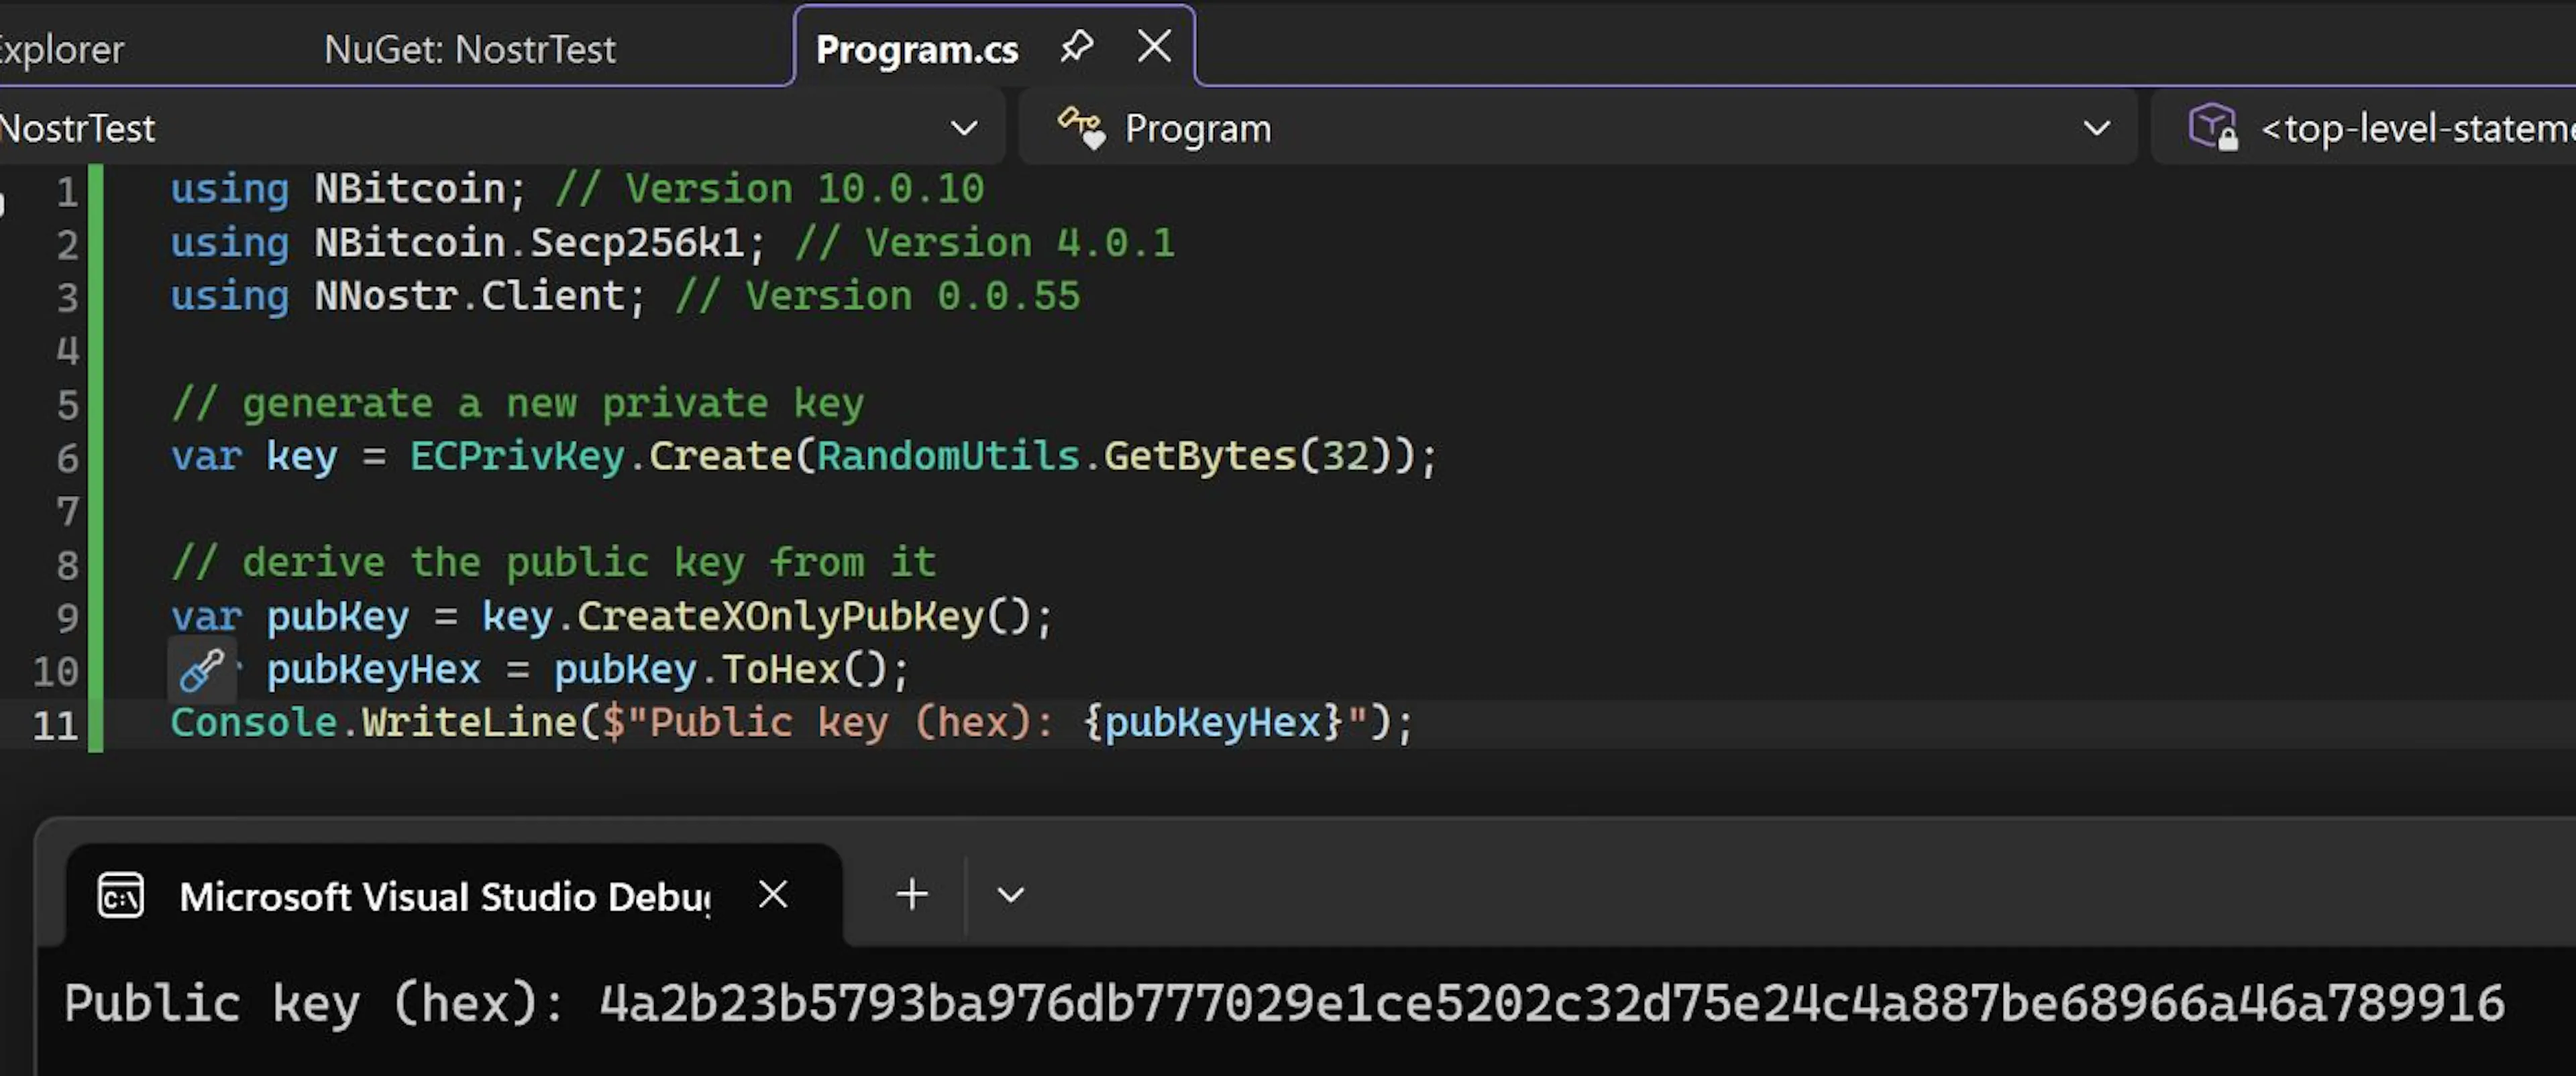This screenshot has width=2576, height=1076.
Task: Click the Version 4.0.1 comment
Action: coord(985,243)
